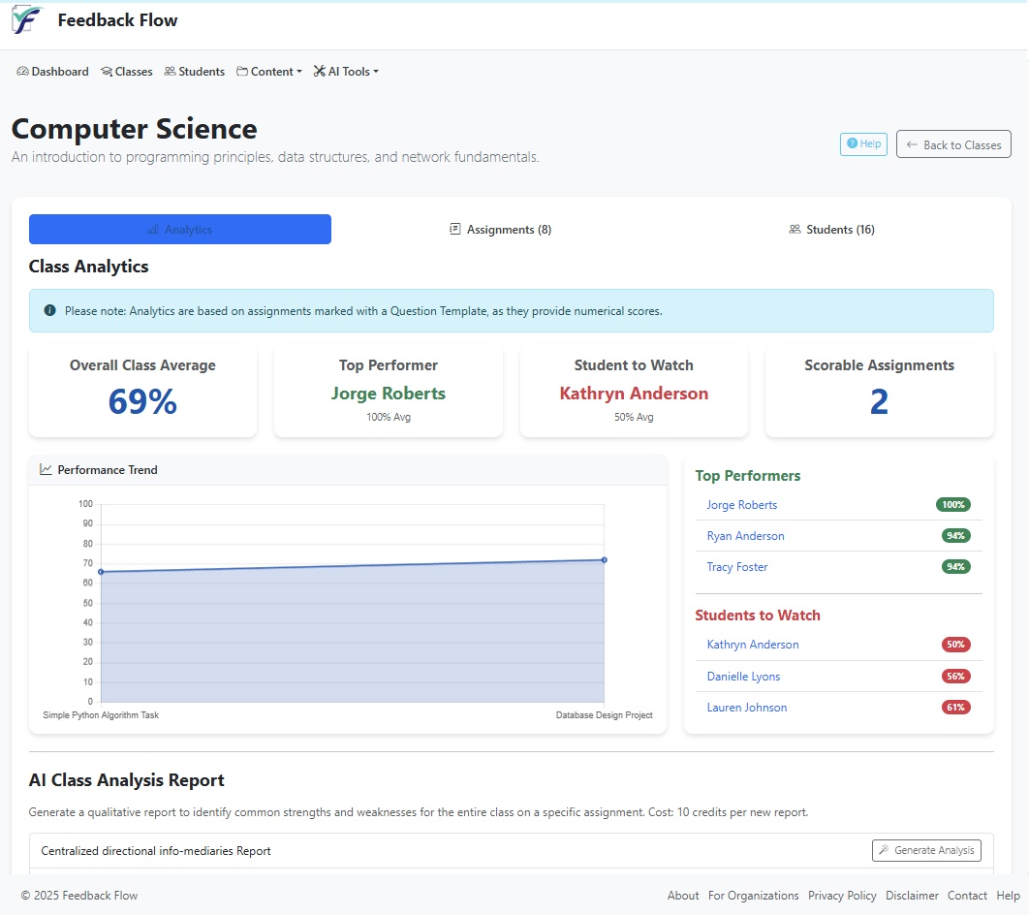Open the Students (16) tab

[x=831, y=229]
